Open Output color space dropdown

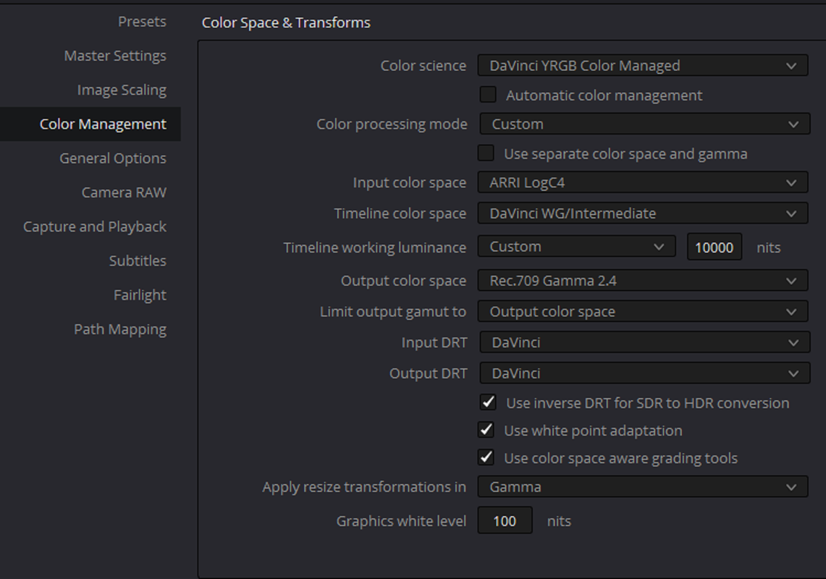coord(643,281)
